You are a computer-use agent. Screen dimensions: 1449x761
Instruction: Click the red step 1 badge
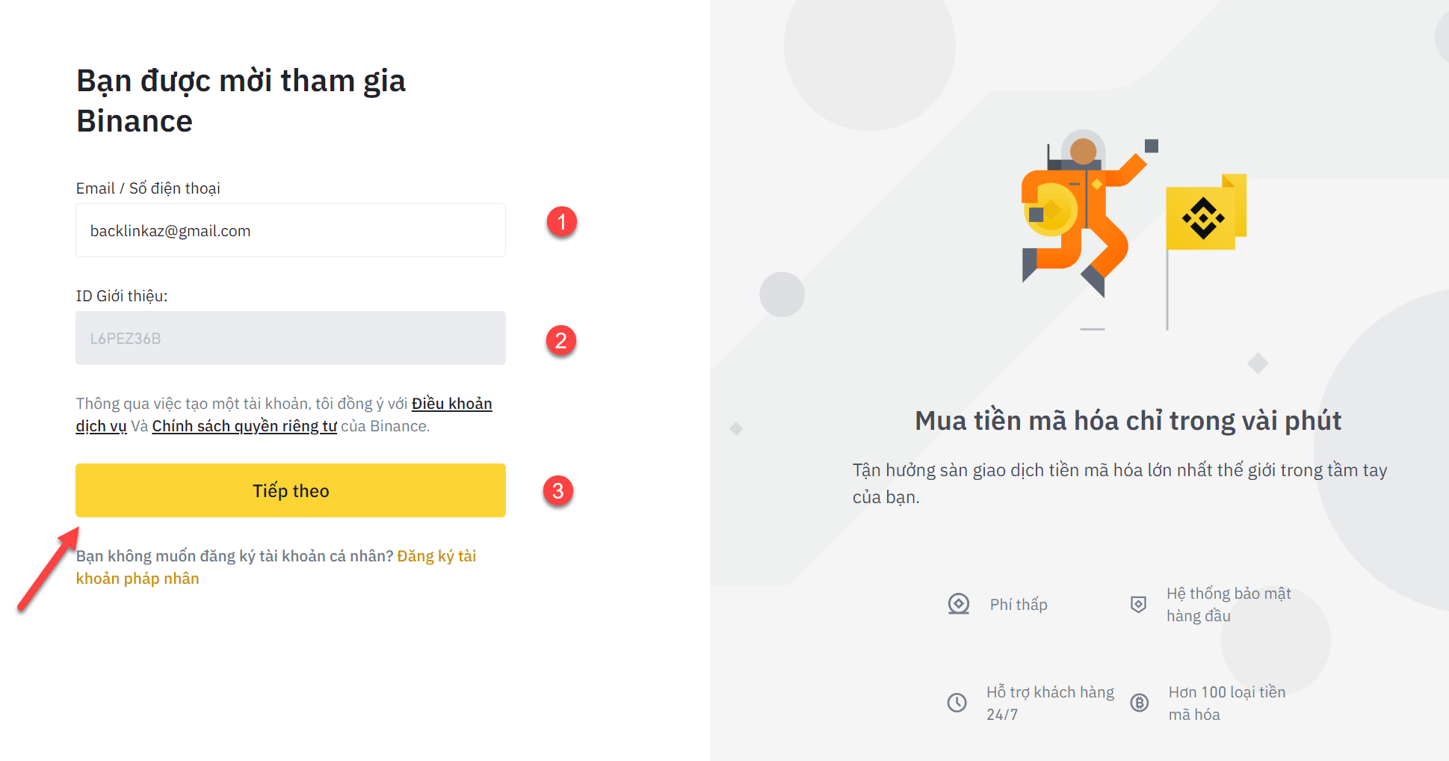pos(561,222)
